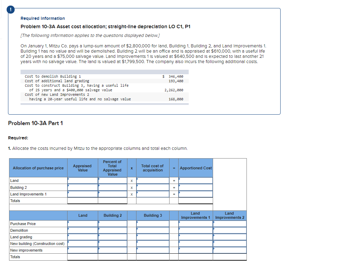337x269 pixels.
Task: Click New improvements cell under Land Improvements 2
Action: 229,250
